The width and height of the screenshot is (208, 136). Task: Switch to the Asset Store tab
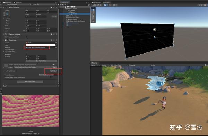coord(96,2)
